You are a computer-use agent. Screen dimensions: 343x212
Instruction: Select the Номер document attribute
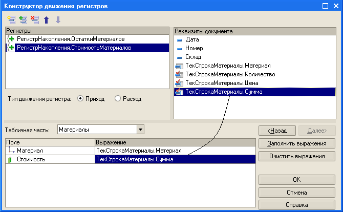(x=255, y=48)
